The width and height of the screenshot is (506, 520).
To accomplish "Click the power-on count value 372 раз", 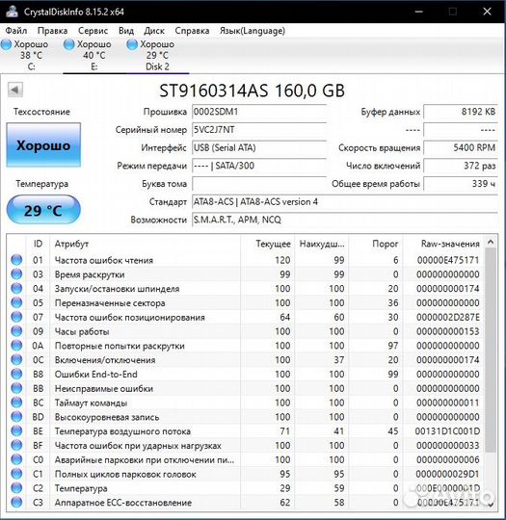I will coord(461,166).
